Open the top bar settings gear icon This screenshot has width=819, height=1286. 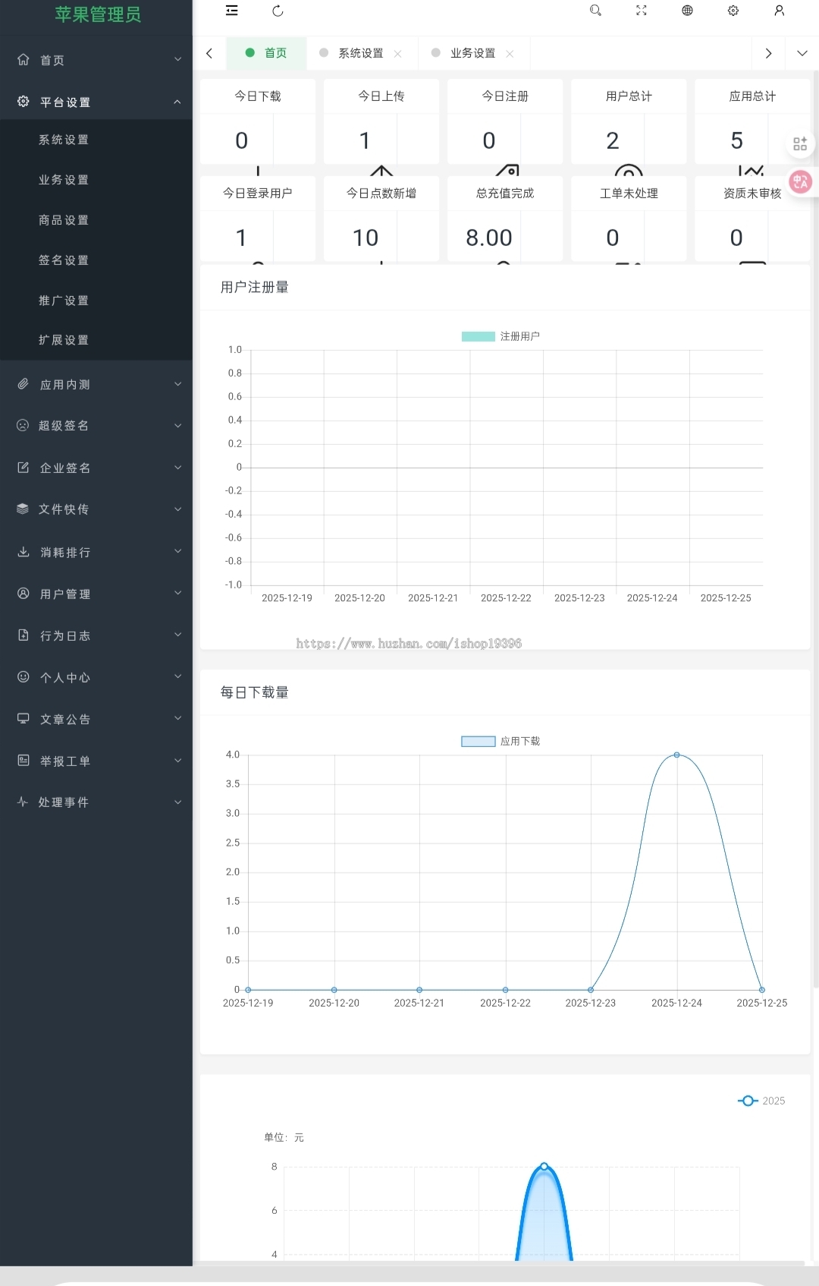[x=733, y=11]
